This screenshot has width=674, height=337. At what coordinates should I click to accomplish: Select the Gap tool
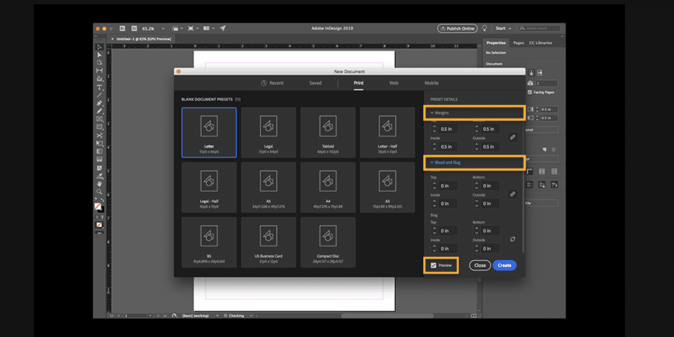coord(100,71)
